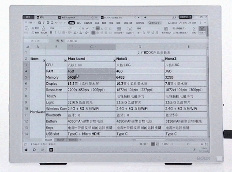Click the decrease font size icon
The height and width of the screenshot is (172, 232).
pyautogui.click(x=87, y=28)
